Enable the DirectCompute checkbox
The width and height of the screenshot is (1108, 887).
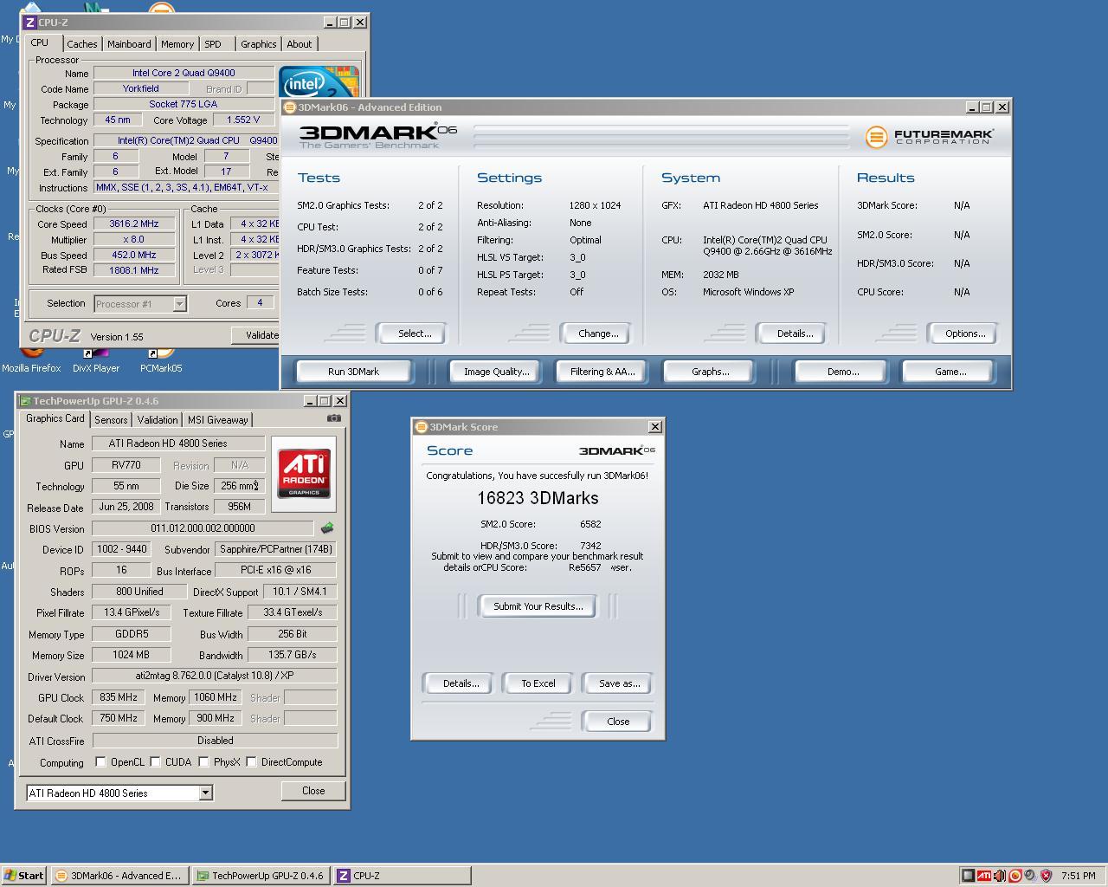(251, 762)
